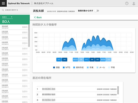Click the morning MTG task block
Screen dimensions: 138x103
pyautogui.click(x=59, y=60)
